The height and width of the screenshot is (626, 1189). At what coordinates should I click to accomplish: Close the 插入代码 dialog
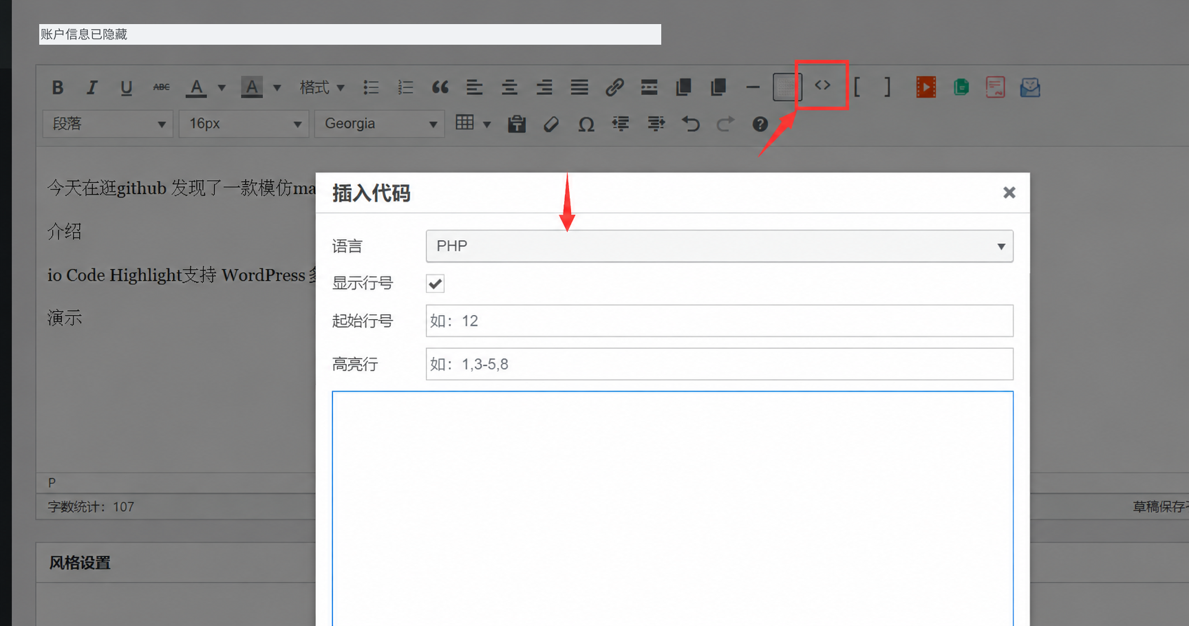pos(1009,193)
